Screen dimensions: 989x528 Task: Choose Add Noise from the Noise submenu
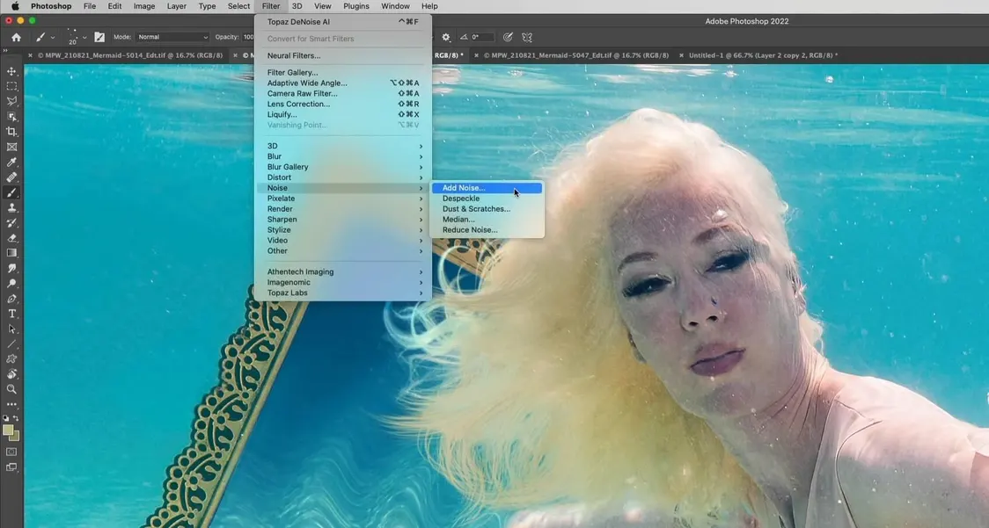coord(487,188)
